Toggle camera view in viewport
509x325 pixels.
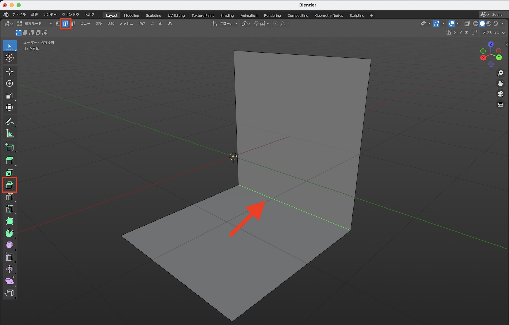pos(500,94)
